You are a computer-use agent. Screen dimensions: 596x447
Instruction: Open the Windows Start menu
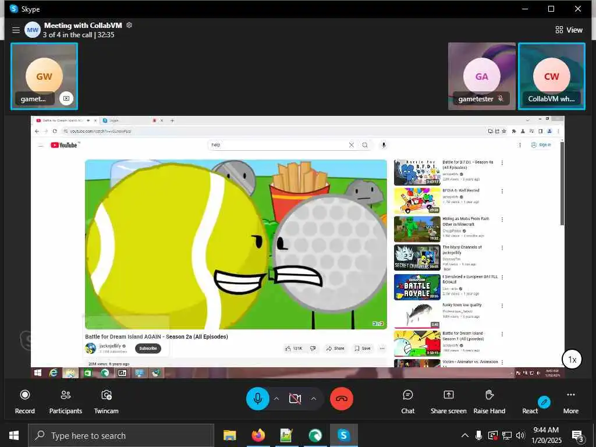(x=14, y=435)
